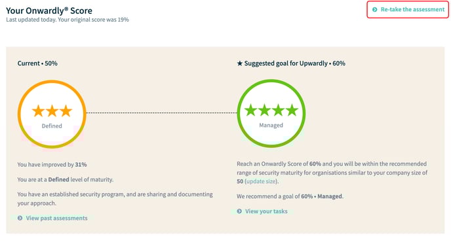Click the orange Defined score circle
451x242 pixels.
[52, 114]
